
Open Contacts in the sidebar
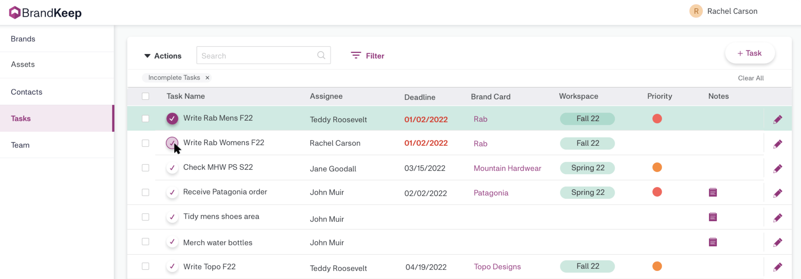pyautogui.click(x=57, y=92)
